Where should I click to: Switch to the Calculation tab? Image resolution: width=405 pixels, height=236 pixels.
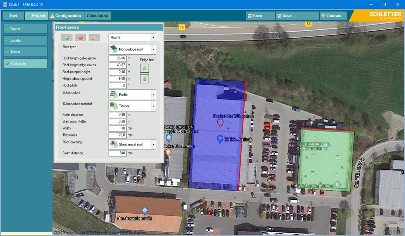(x=97, y=15)
